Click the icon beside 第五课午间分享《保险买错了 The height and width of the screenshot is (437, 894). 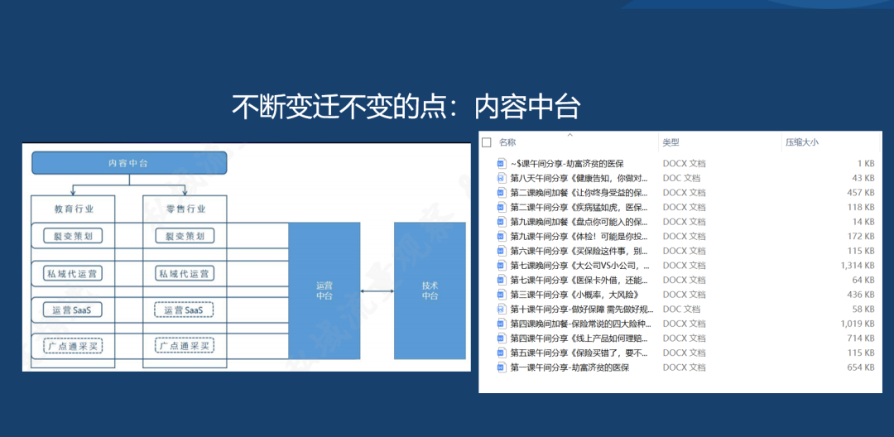(501, 353)
